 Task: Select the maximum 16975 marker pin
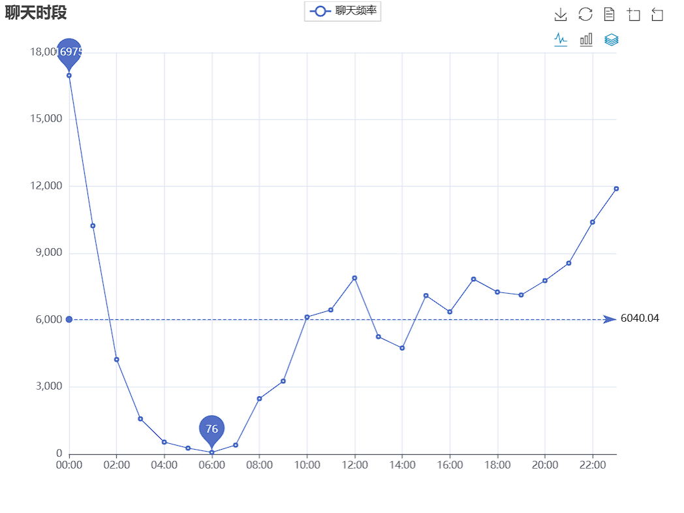coord(69,52)
